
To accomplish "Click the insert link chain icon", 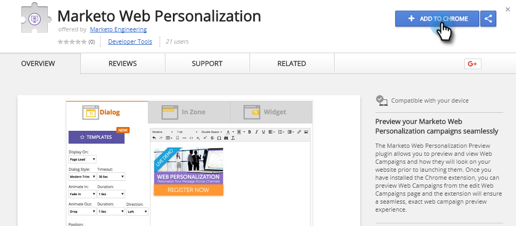I will point(299,132).
